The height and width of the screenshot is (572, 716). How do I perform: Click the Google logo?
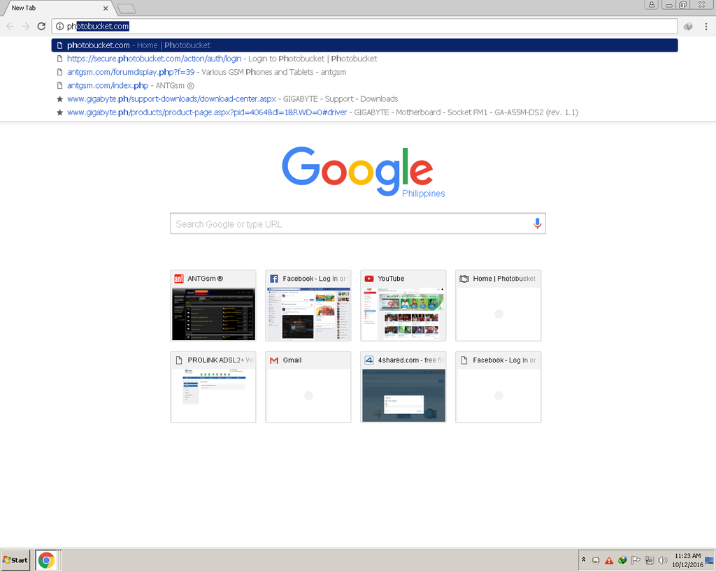[357, 171]
